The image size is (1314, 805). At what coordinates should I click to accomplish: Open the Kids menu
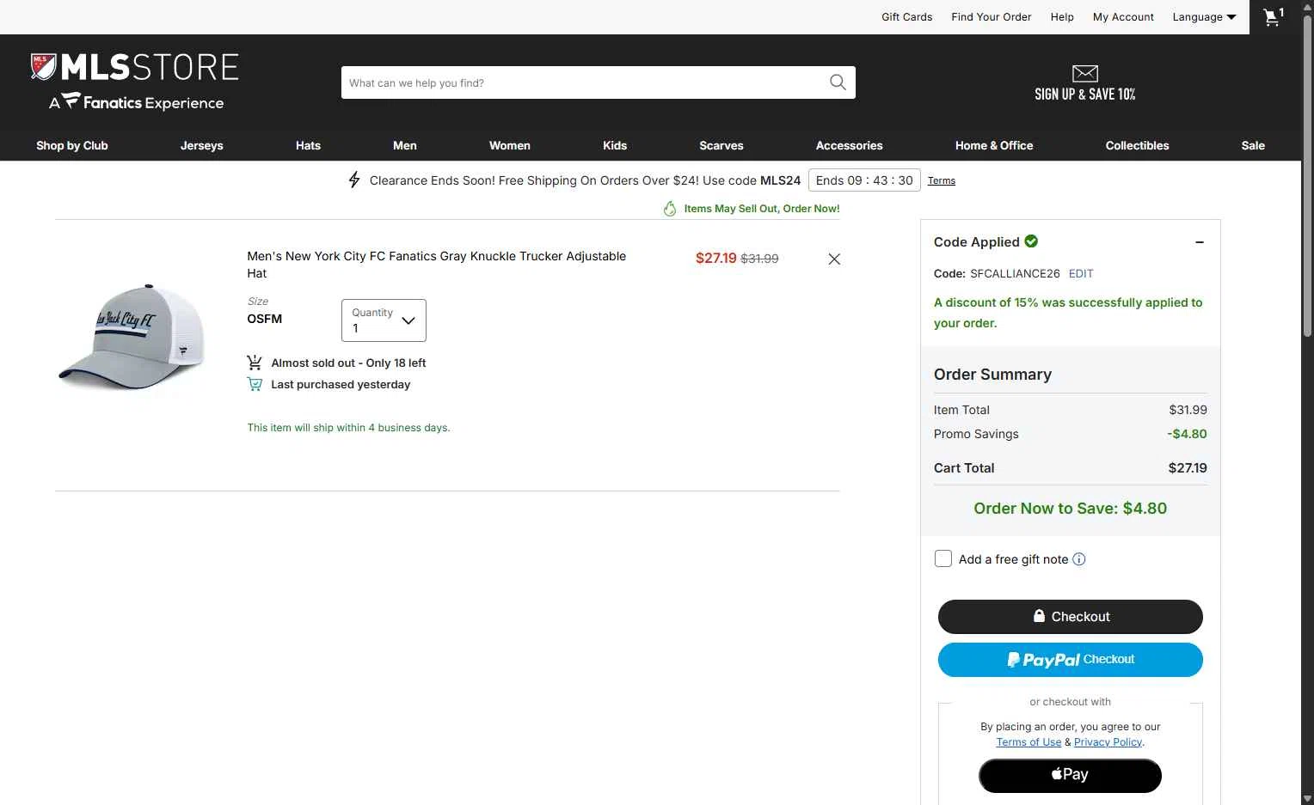615,145
